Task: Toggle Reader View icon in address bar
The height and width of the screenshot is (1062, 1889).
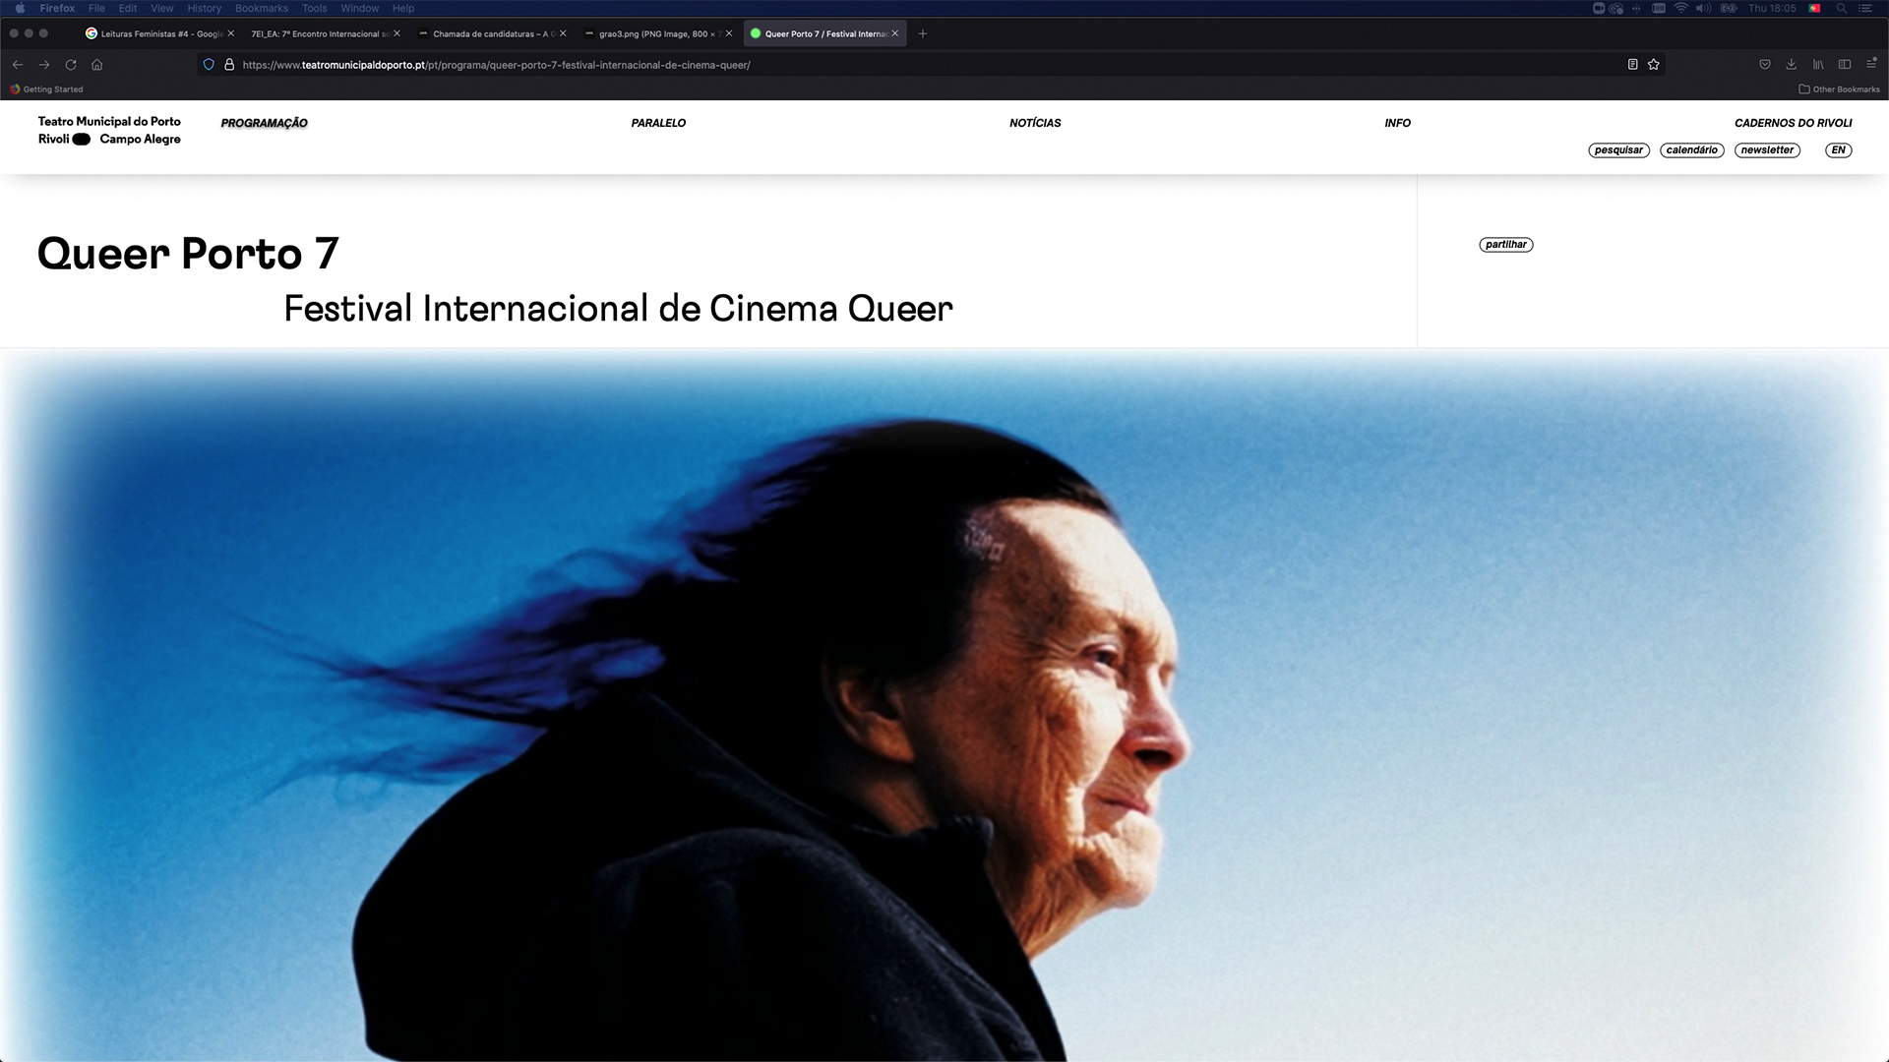Action: pos(1632,65)
